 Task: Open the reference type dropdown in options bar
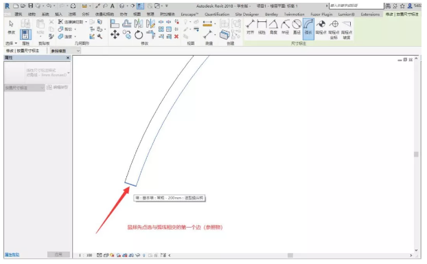[65, 51]
